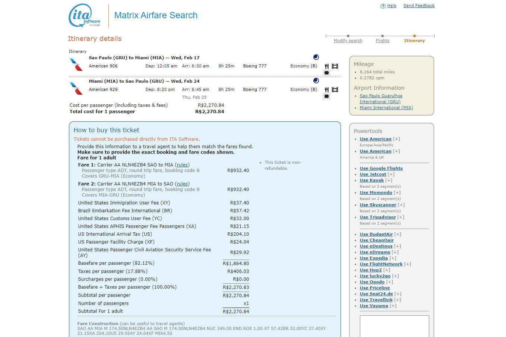The image size is (506, 337).
Task: Expand Skyscanner [+] options
Action: tap(401, 205)
